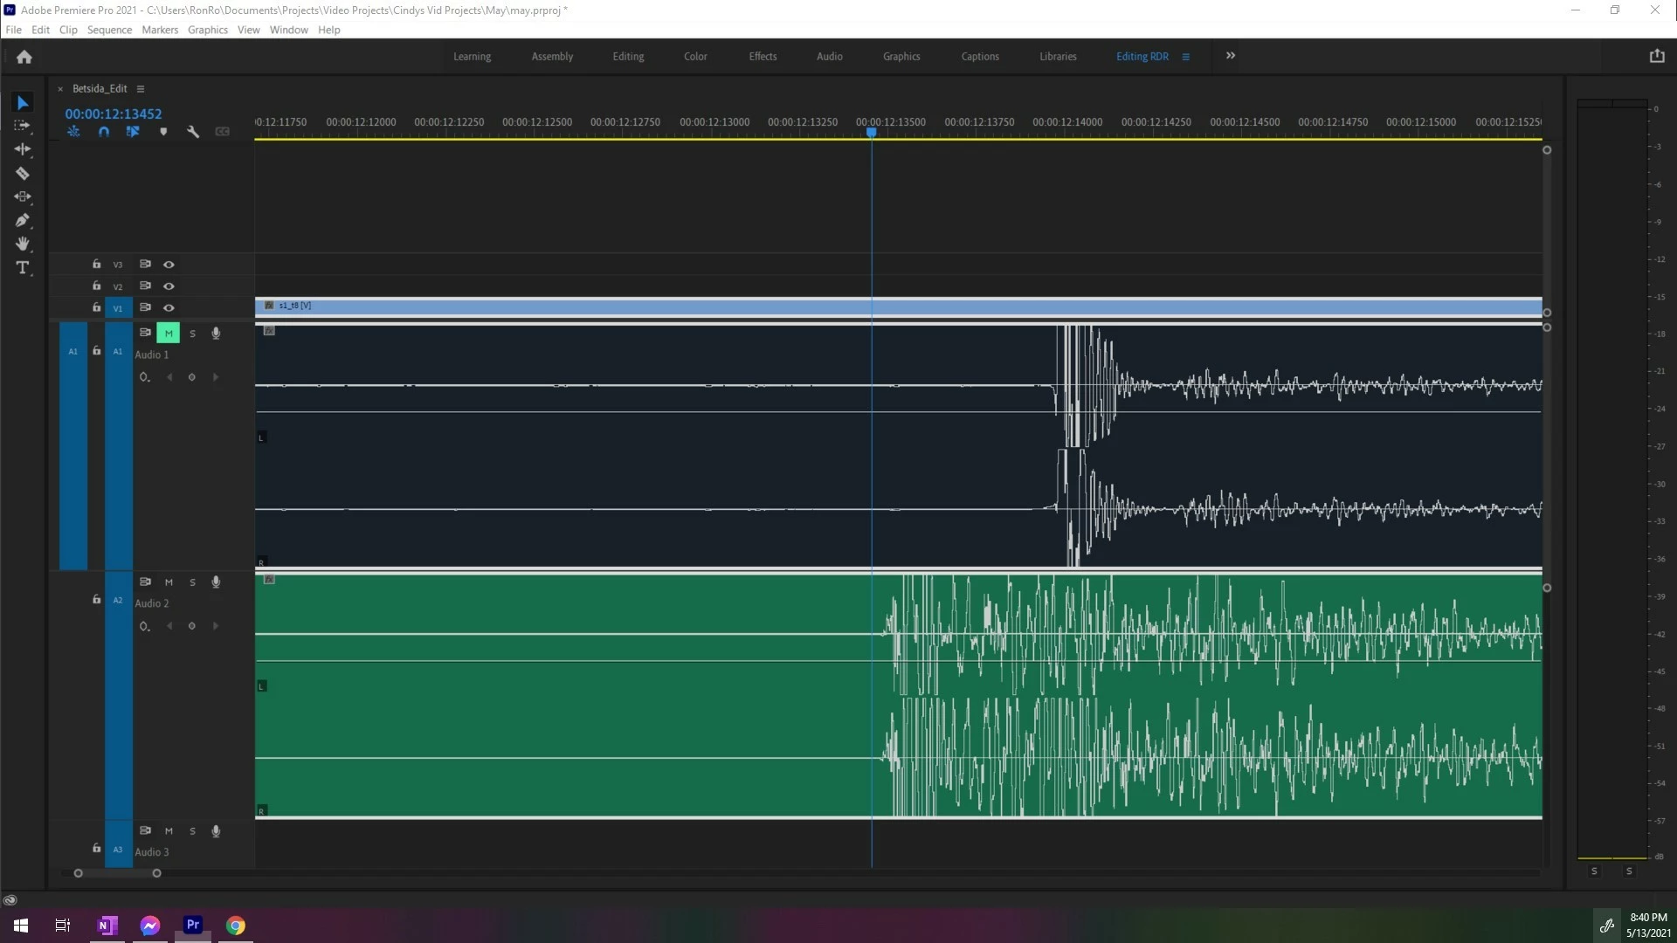
Task: Open Betsida_Edit sequence panel menu
Action: pyautogui.click(x=141, y=89)
